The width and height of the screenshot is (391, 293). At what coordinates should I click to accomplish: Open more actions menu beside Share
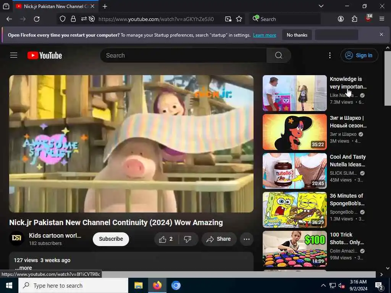[x=247, y=239]
